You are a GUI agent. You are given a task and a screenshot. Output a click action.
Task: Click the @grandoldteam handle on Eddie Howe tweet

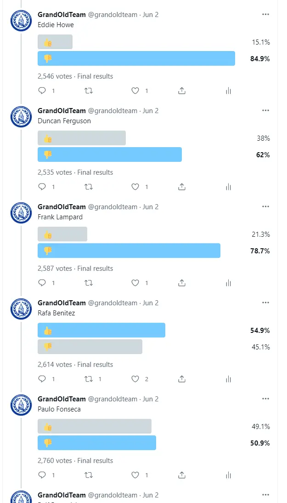click(113, 15)
